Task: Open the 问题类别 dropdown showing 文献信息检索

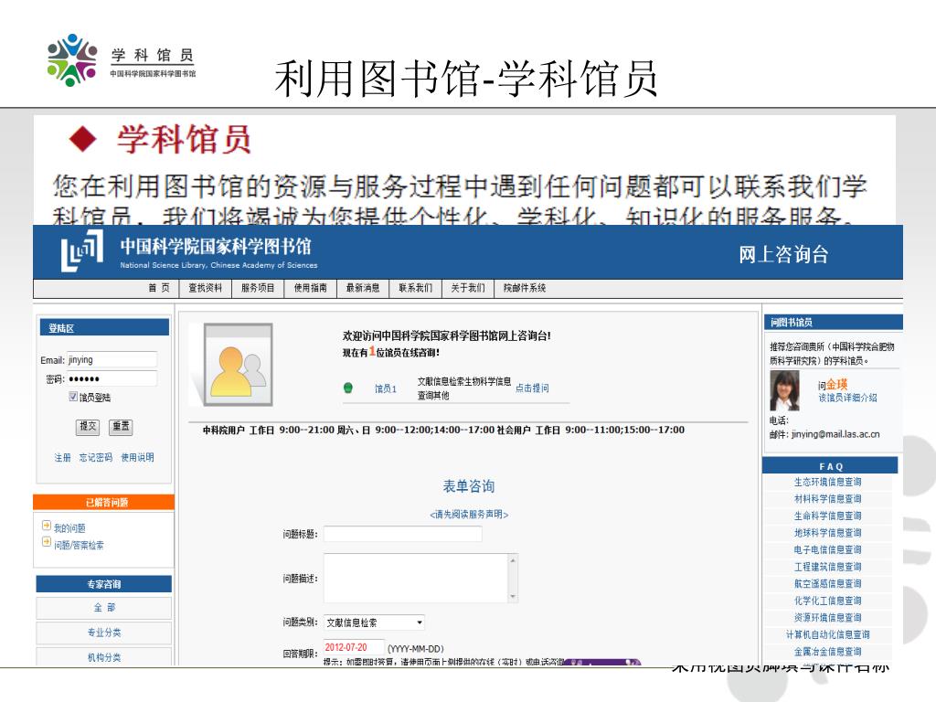Action: pyautogui.click(x=374, y=622)
